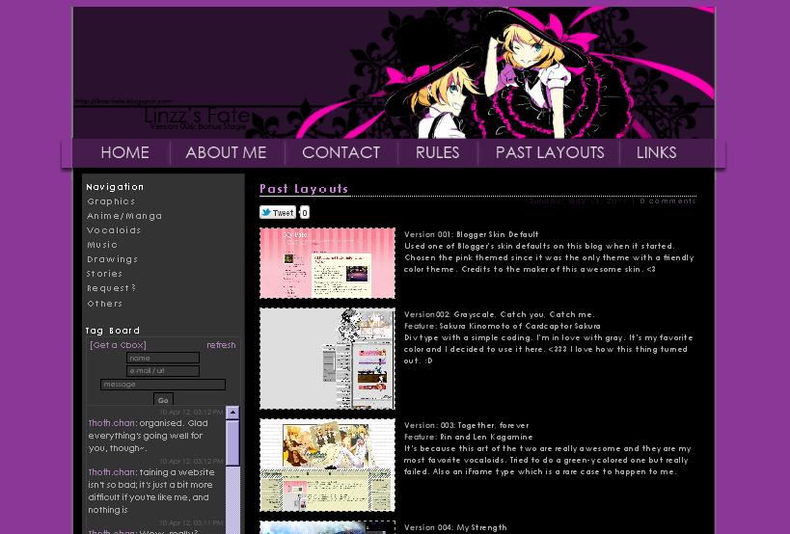The height and width of the screenshot is (534, 790).
Task: Click the Tweet button
Action: pyautogui.click(x=278, y=212)
